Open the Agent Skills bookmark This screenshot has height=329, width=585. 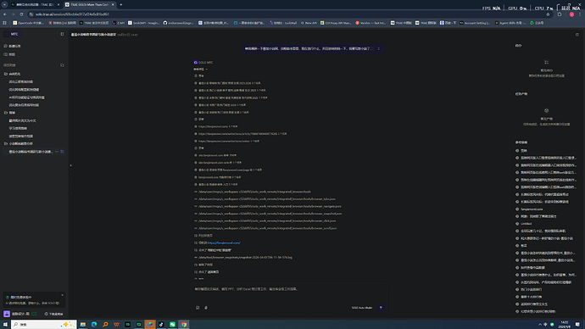[x=510, y=23]
